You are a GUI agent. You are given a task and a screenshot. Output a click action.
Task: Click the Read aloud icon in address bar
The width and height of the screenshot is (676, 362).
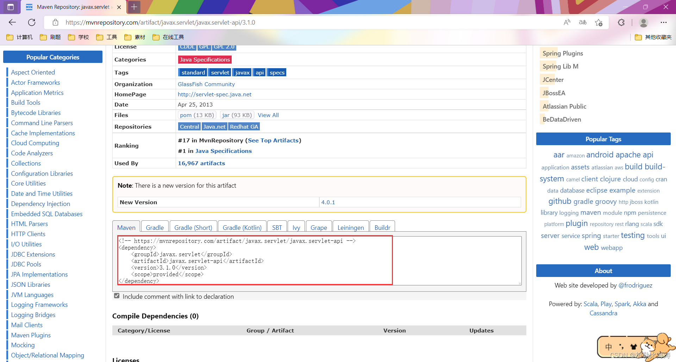tap(567, 22)
